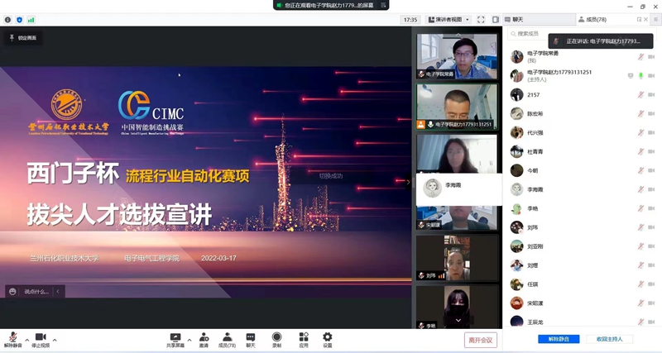Toggle microphone icon for 电子学院常勇 in member list
This screenshot has height=353, width=662.
pyautogui.click(x=640, y=56)
